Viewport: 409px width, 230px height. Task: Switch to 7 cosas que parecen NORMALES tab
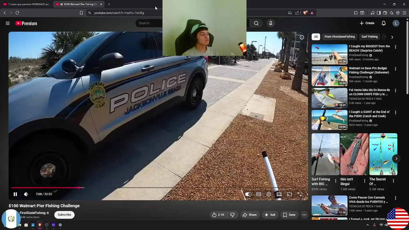[26, 4]
